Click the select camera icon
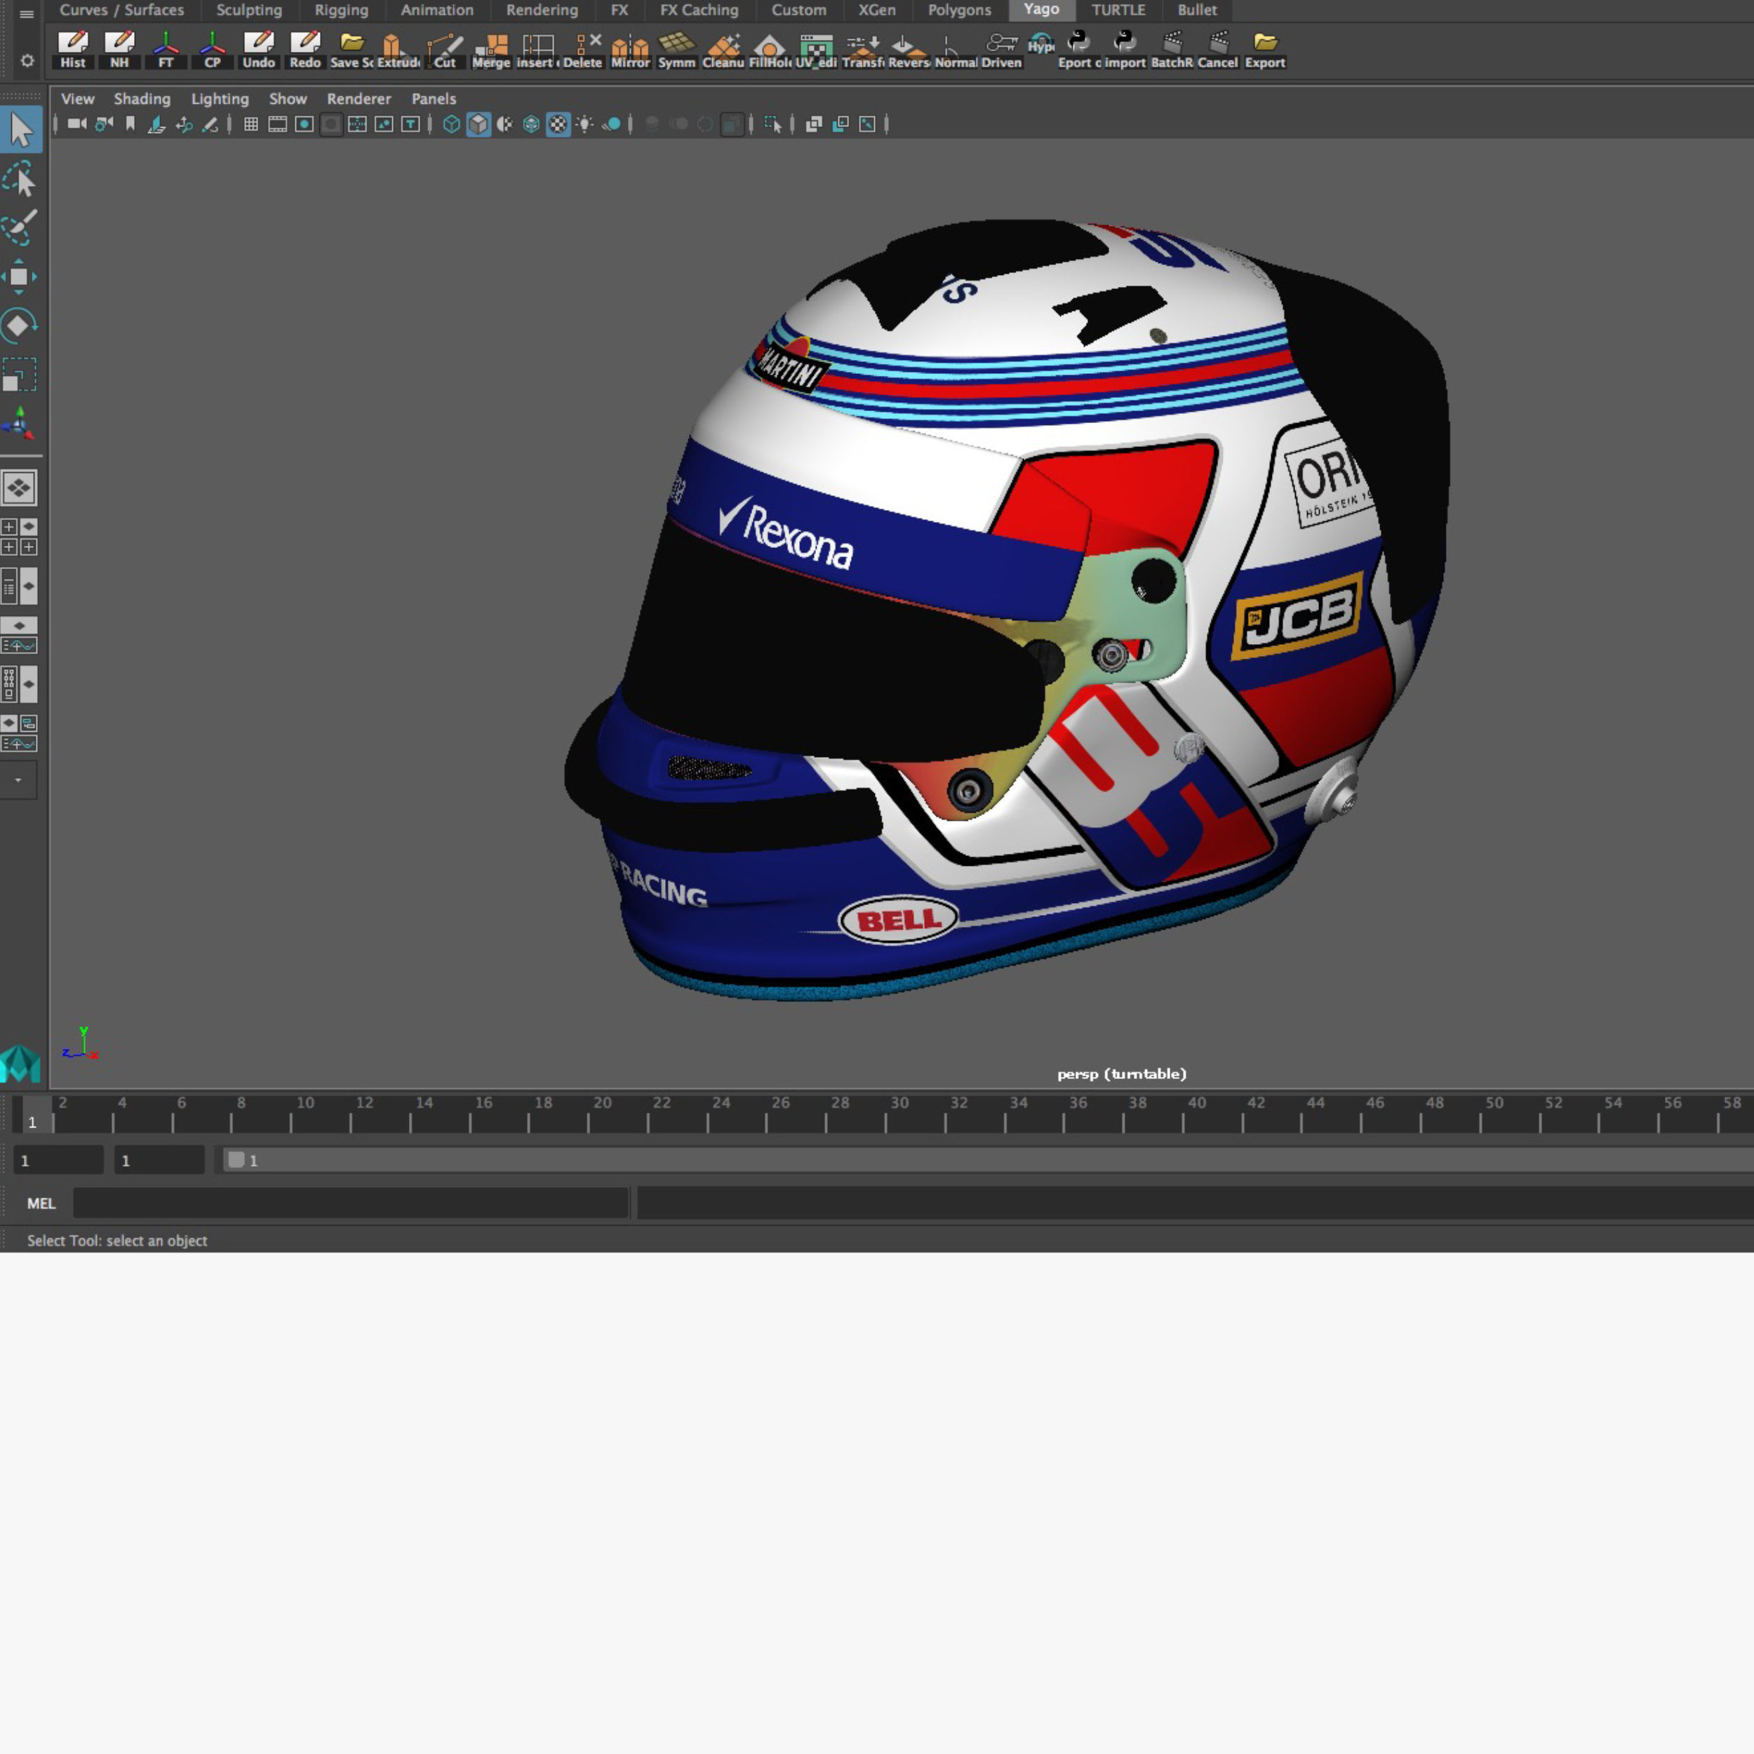The height and width of the screenshot is (1754, 1754). pos(77,124)
